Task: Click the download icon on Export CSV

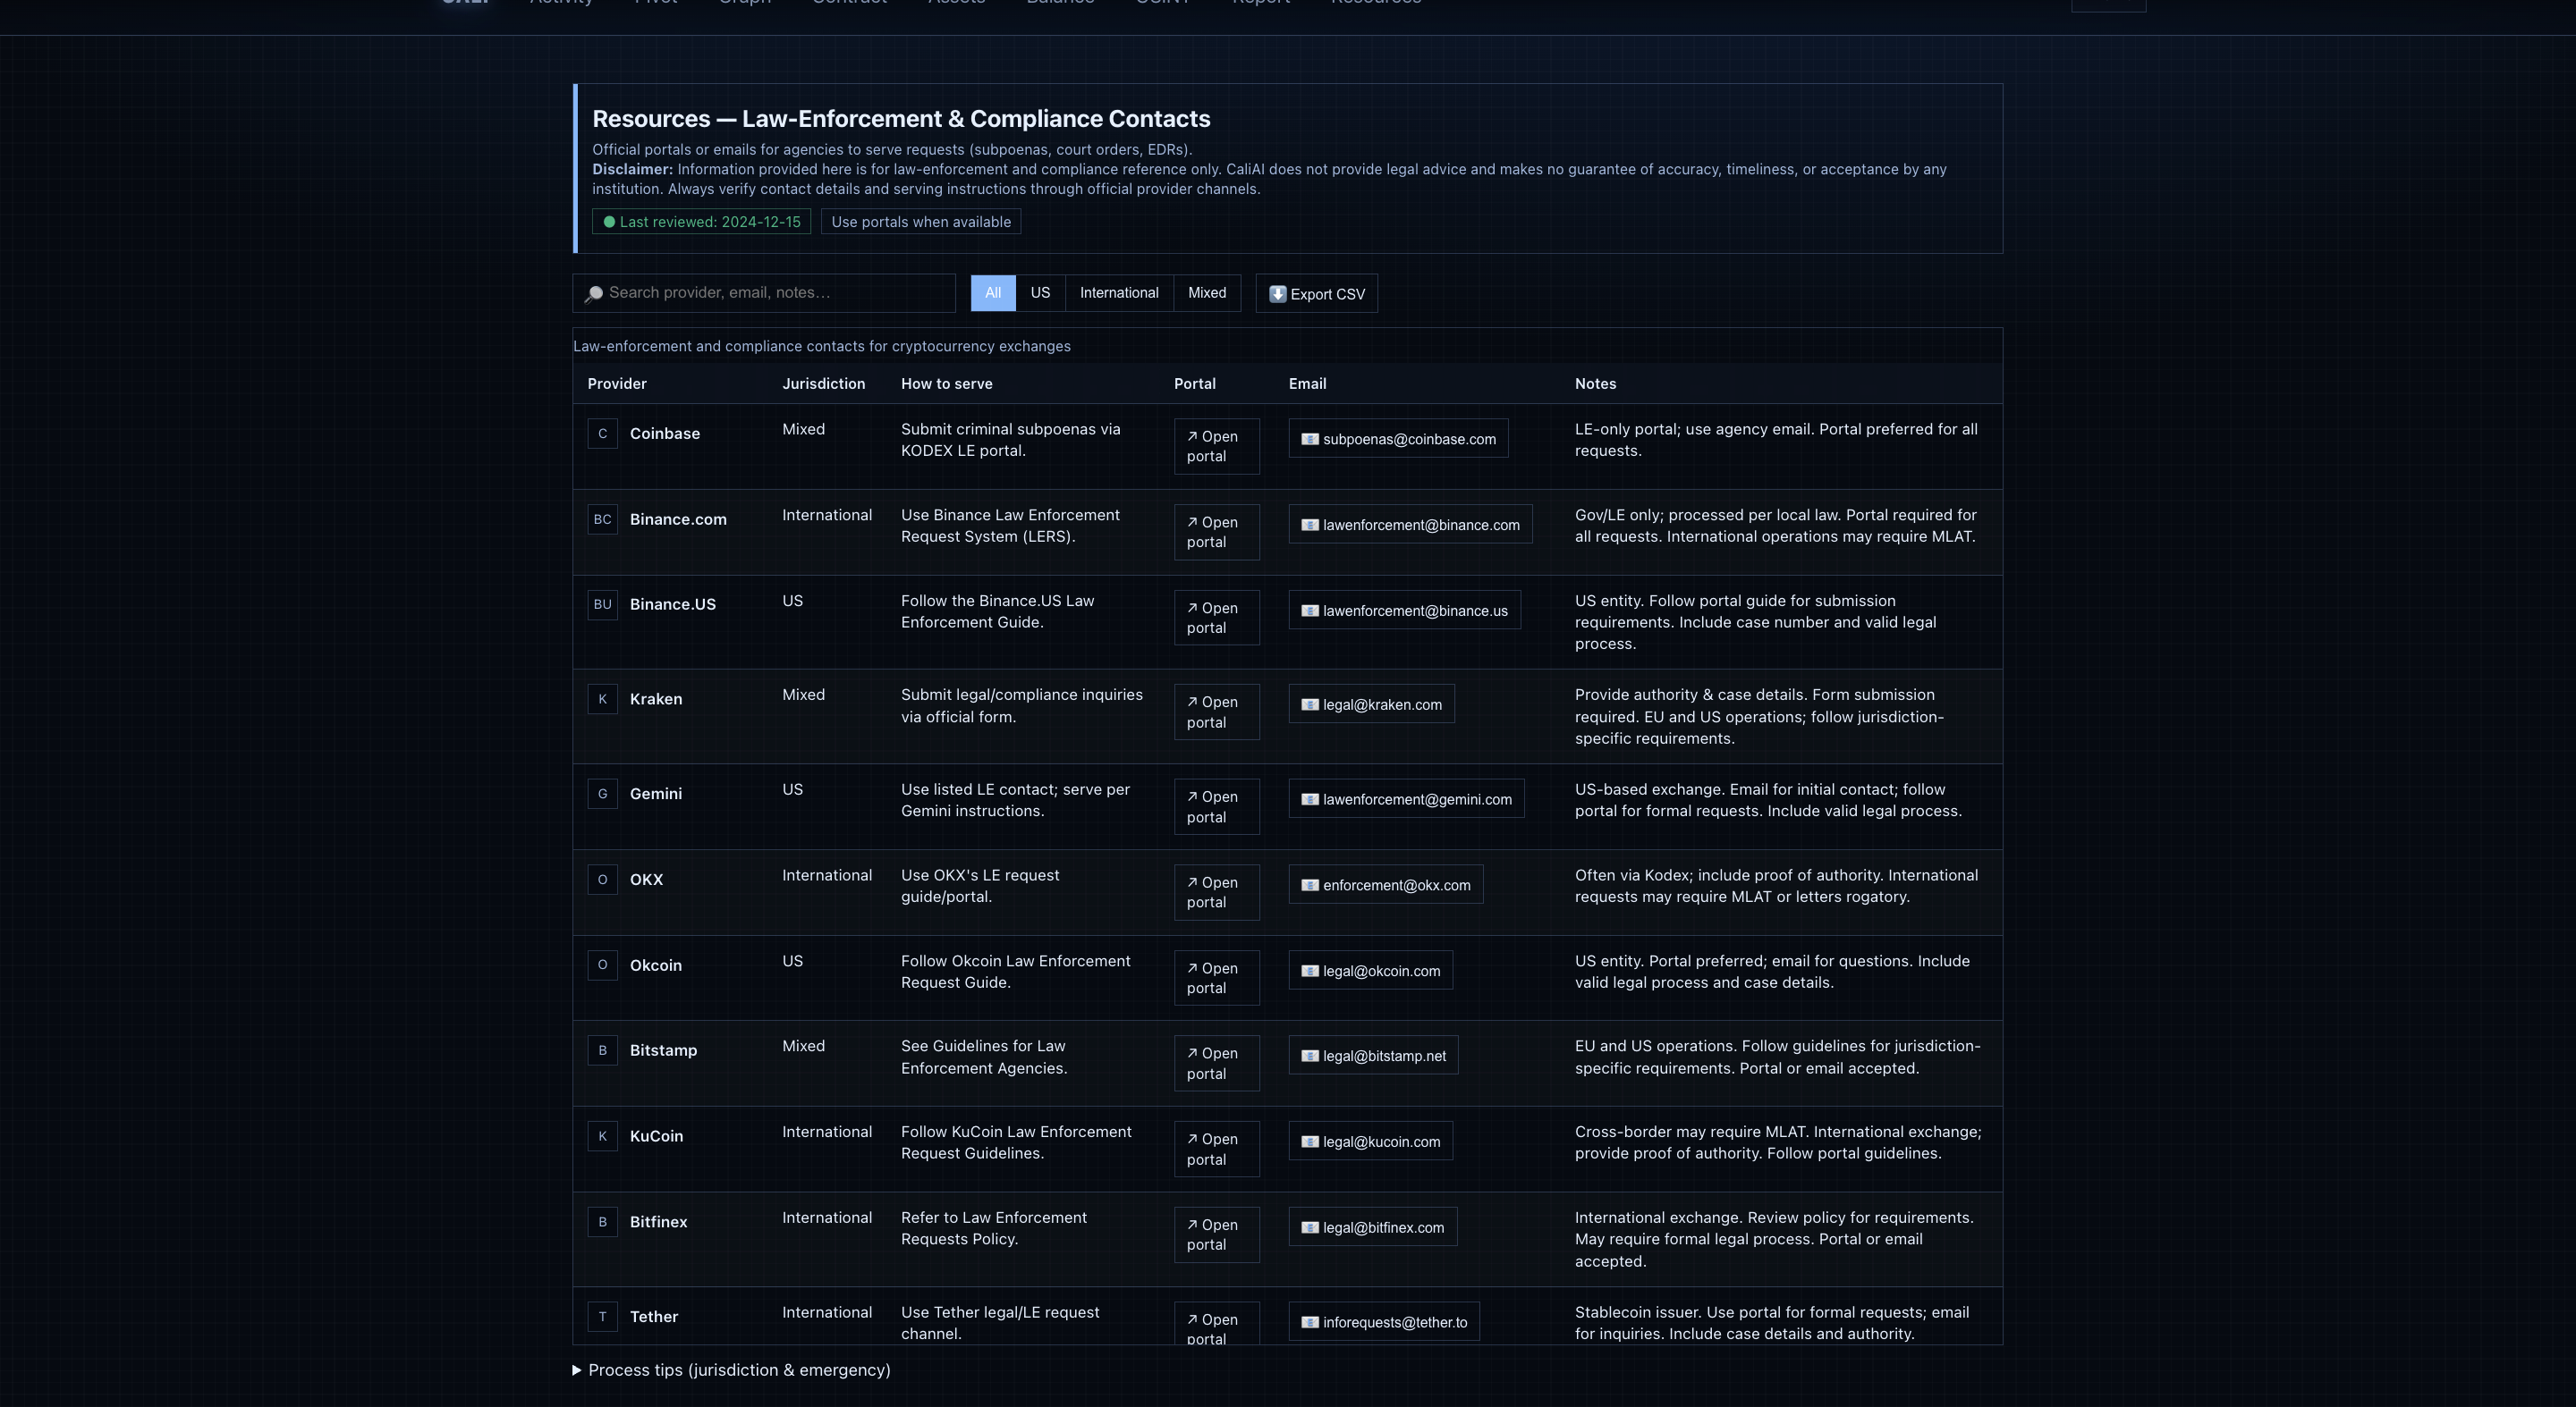Action: [1277, 294]
